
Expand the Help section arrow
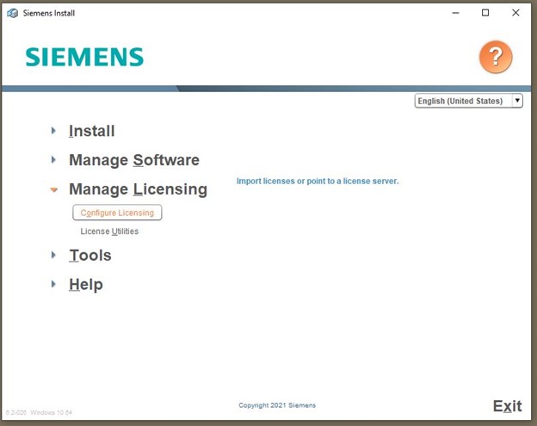click(53, 284)
